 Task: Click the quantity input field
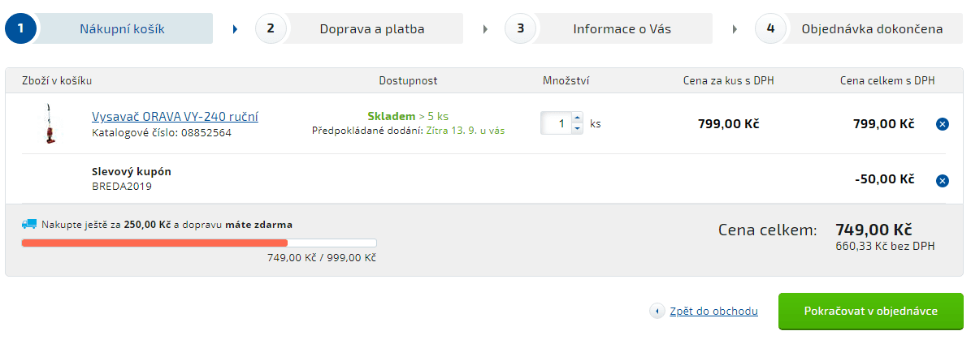click(556, 123)
